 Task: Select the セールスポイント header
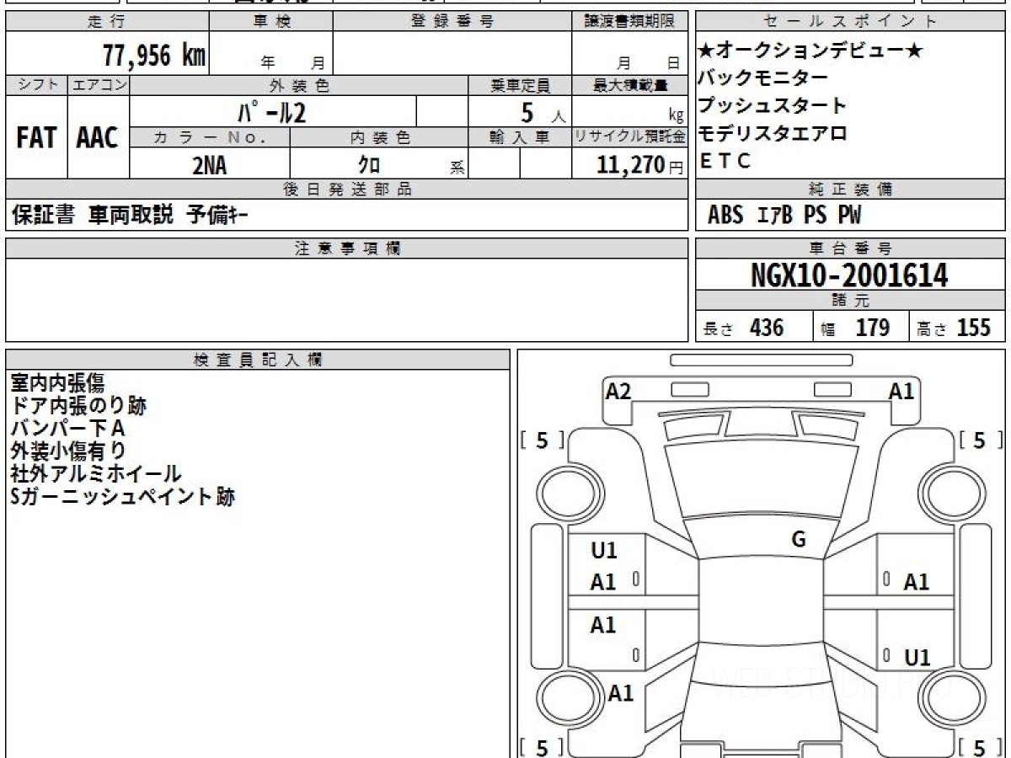[851, 22]
